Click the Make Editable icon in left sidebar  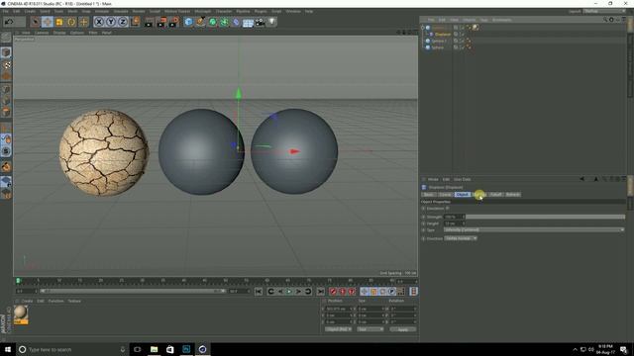point(6,38)
